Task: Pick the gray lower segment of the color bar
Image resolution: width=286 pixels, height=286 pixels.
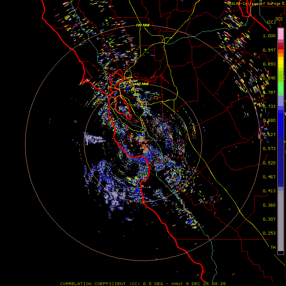Action: tap(281, 221)
